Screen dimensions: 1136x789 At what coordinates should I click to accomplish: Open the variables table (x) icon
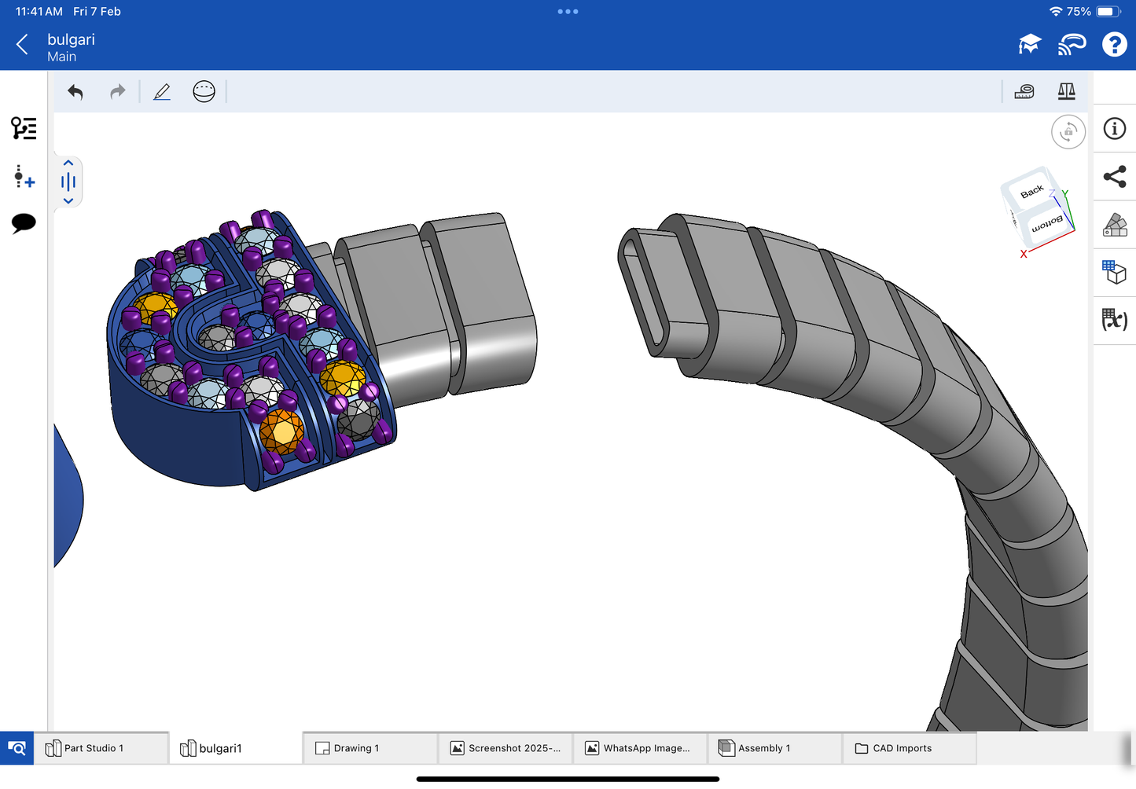coord(1114,319)
